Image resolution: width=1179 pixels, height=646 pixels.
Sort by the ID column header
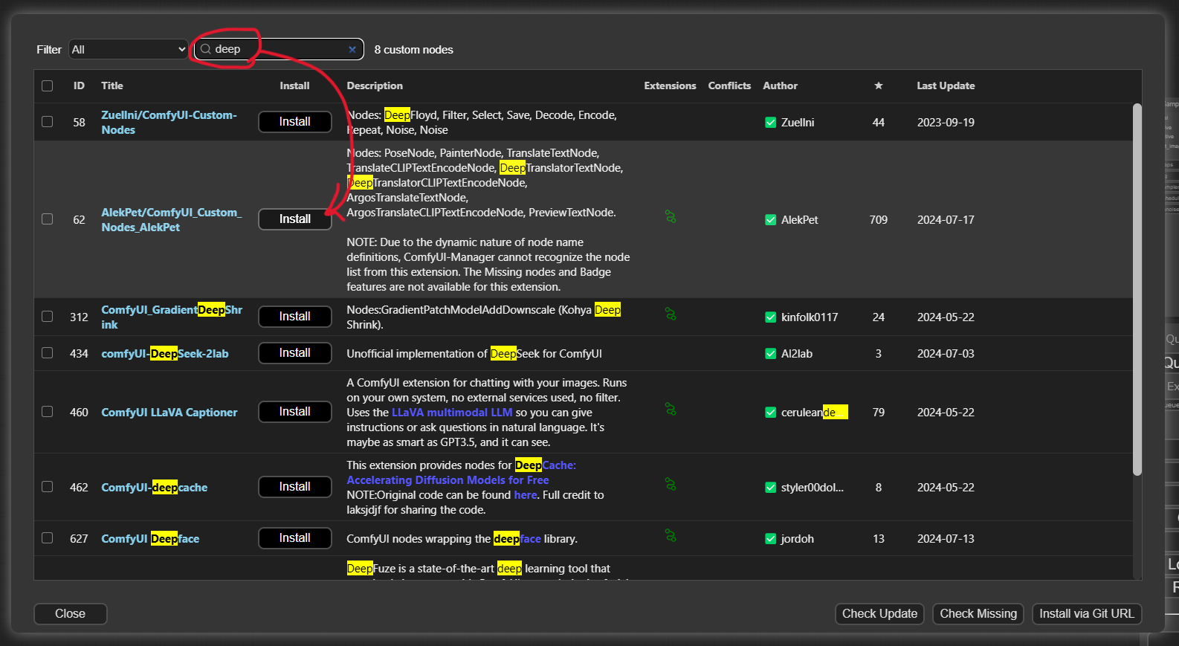(x=79, y=85)
